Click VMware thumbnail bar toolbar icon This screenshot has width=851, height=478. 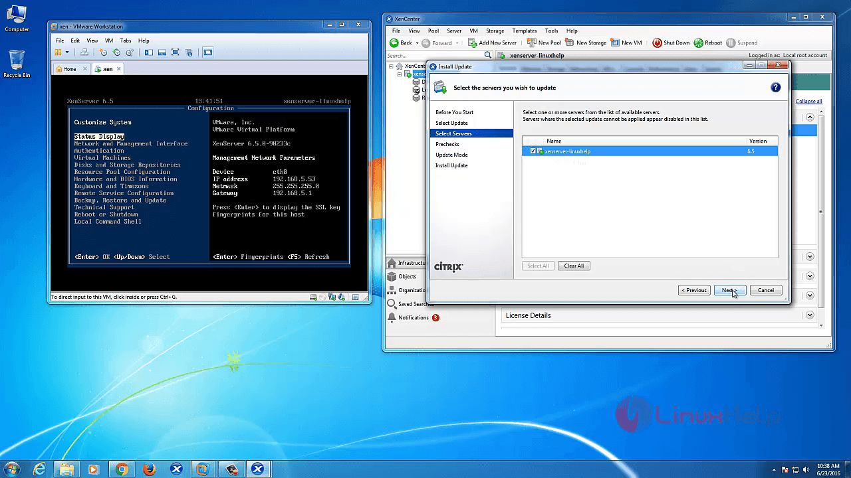pos(162,52)
